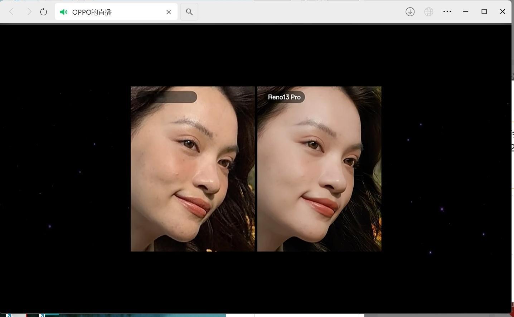The height and width of the screenshot is (317, 514).
Task: Click the Reno13 Pro portrait photo
Action: pos(319,169)
